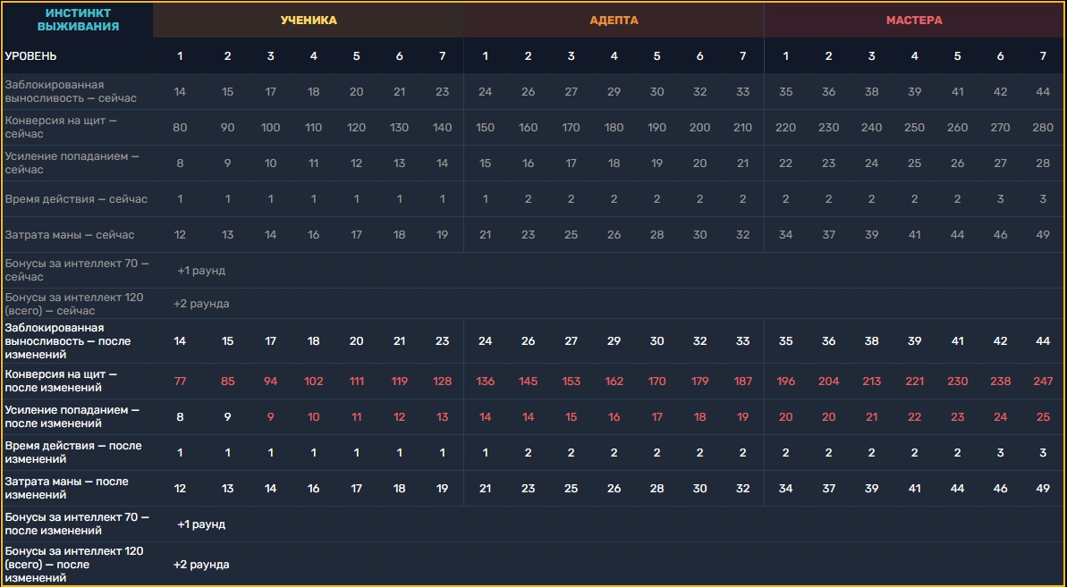The width and height of the screenshot is (1067, 587).
Task: Click the red conversion value 187
Action: point(742,382)
